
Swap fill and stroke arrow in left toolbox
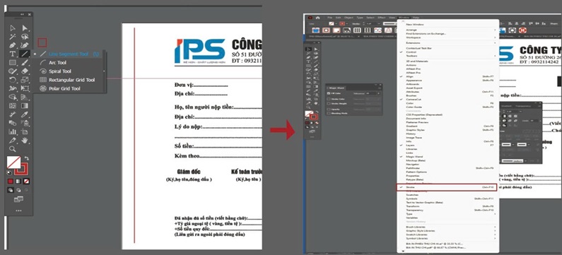(27, 158)
